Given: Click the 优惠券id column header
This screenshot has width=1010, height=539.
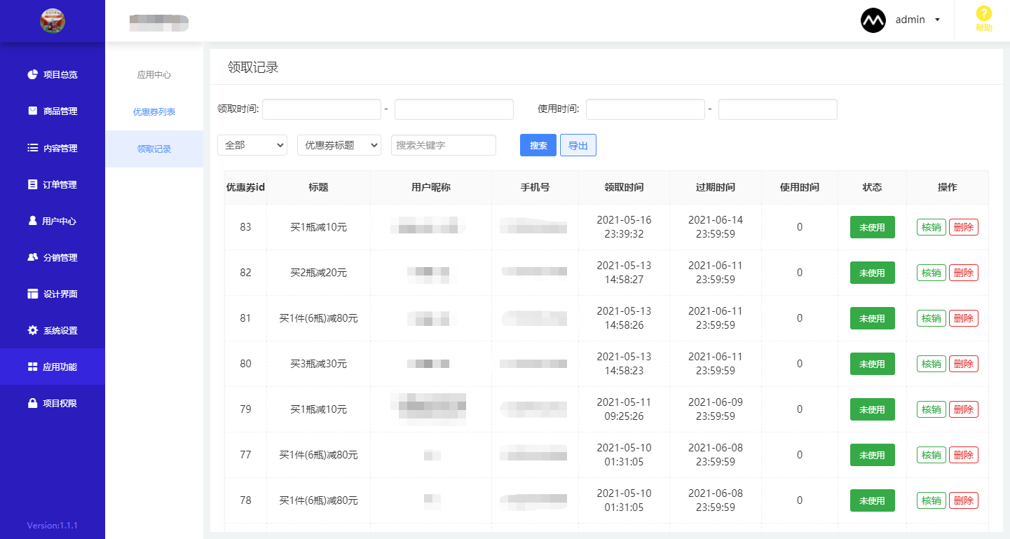Looking at the screenshot, I should coord(245,187).
